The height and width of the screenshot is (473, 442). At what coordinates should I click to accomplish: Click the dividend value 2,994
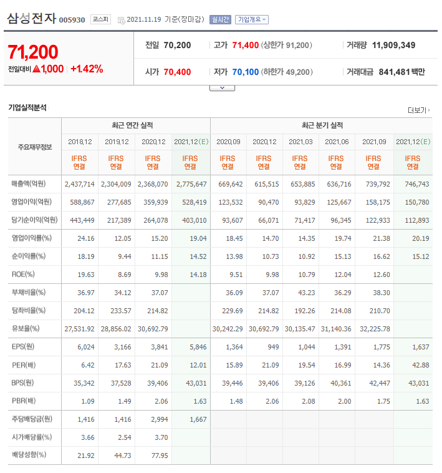point(160,419)
